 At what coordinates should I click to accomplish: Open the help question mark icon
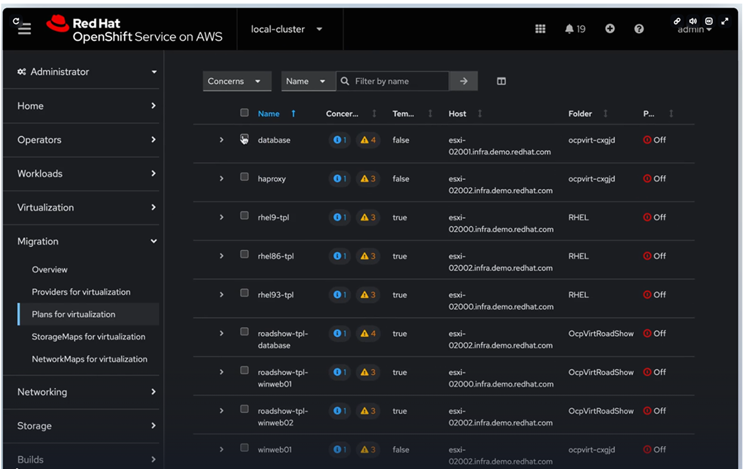639,29
